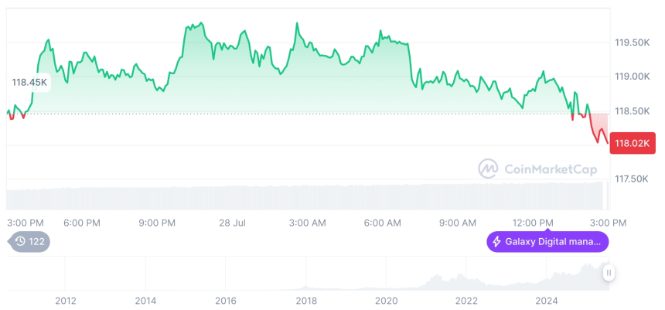Click the CoinMarketCap logo watermark
The height and width of the screenshot is (310, 665).
coord(488,168)
